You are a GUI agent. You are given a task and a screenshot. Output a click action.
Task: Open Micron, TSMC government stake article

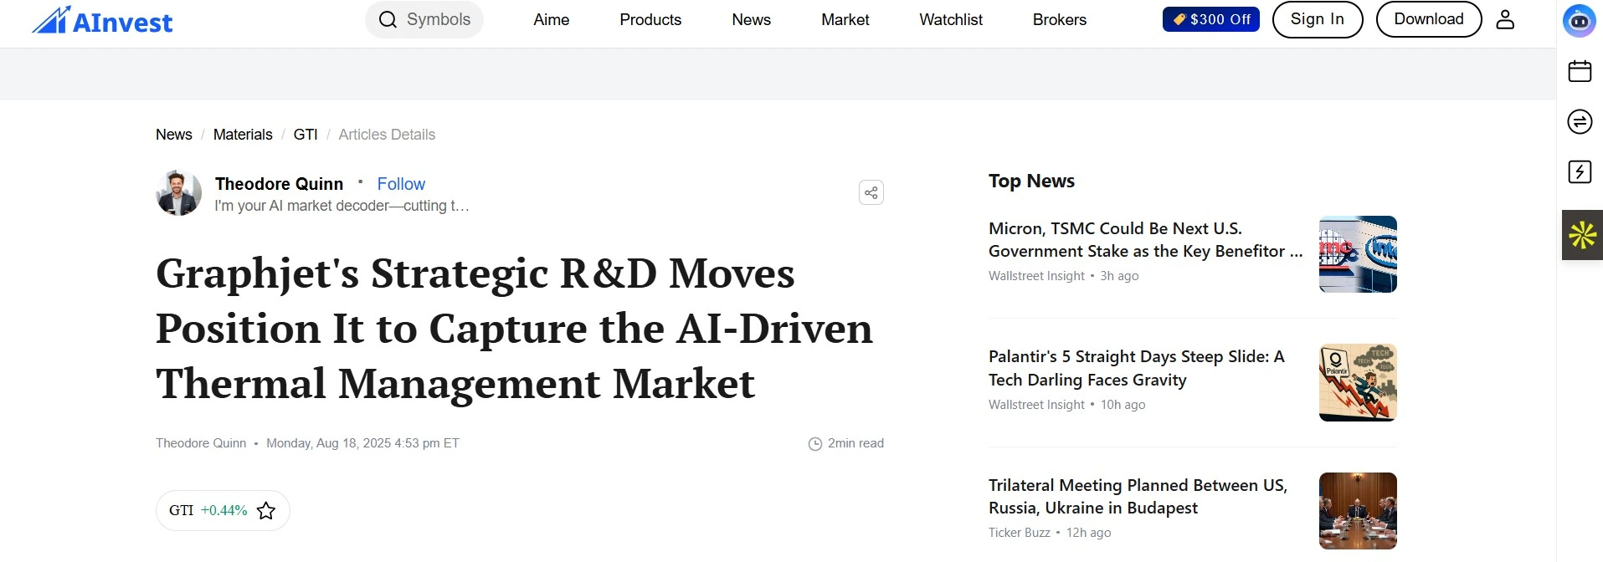pyautogui.click(x=1145, y=240)
